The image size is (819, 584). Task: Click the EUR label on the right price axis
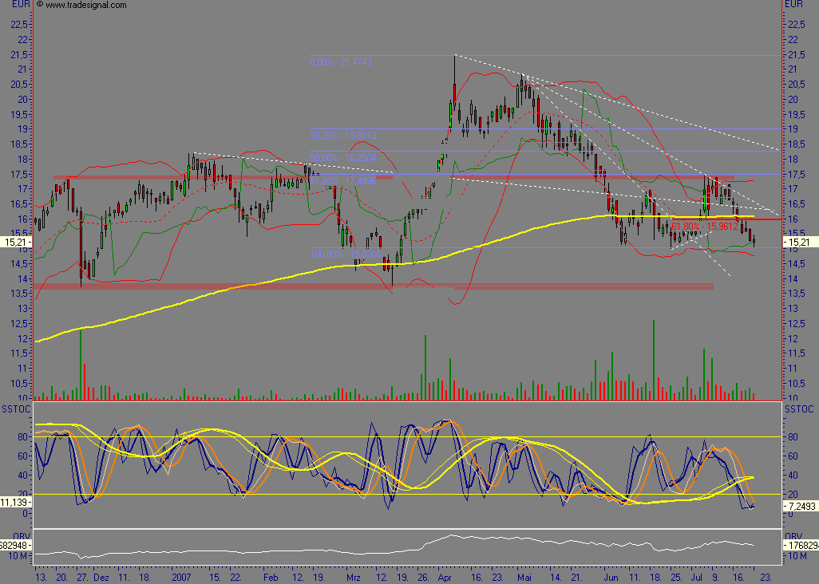pos(793,4)
